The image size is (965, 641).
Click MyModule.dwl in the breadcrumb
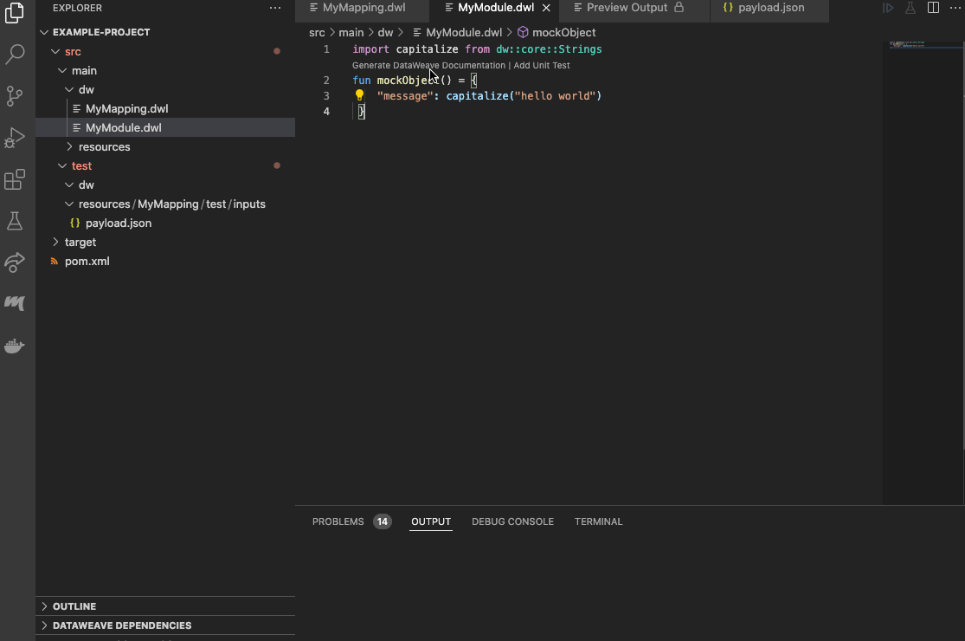(463, 33)
